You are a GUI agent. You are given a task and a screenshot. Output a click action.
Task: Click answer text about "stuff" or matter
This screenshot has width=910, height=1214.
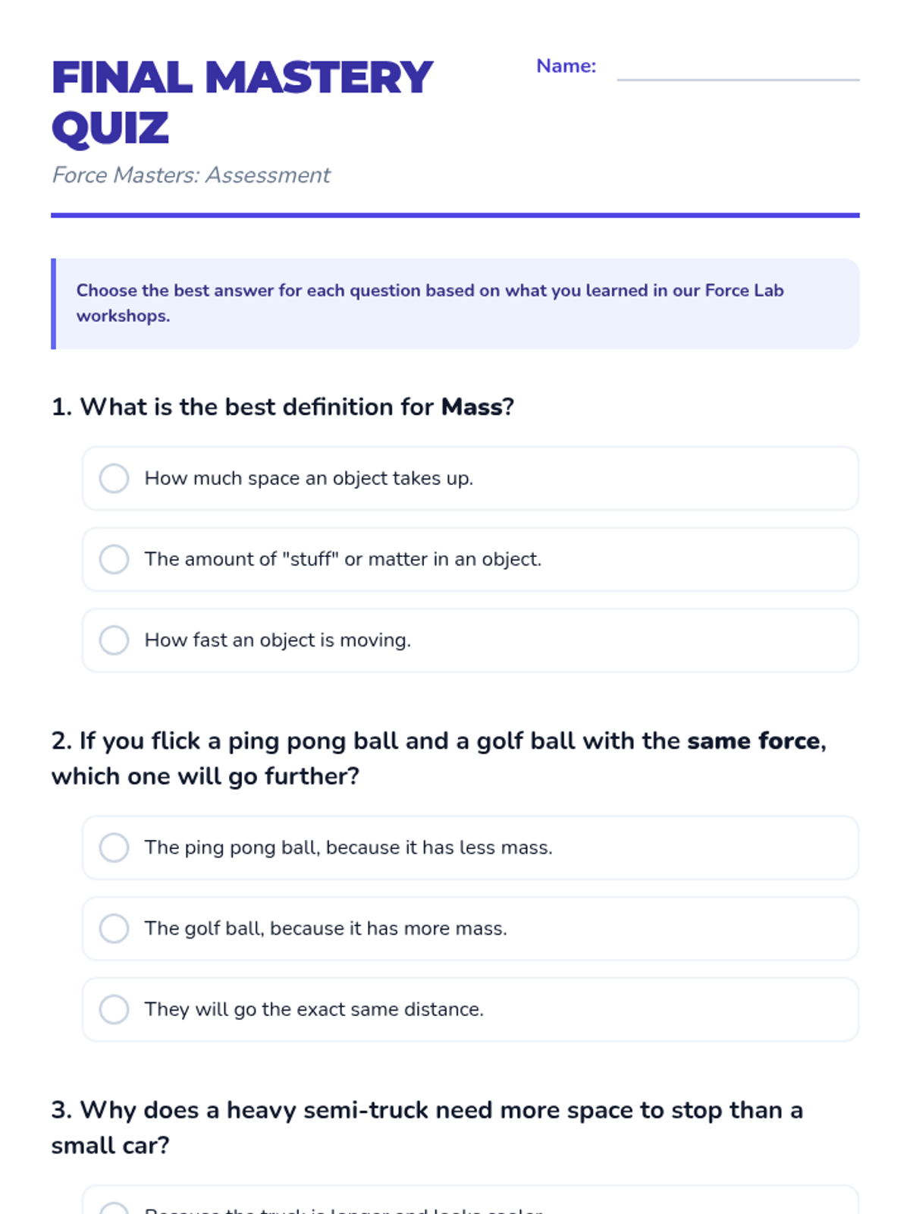pos(343,559)
